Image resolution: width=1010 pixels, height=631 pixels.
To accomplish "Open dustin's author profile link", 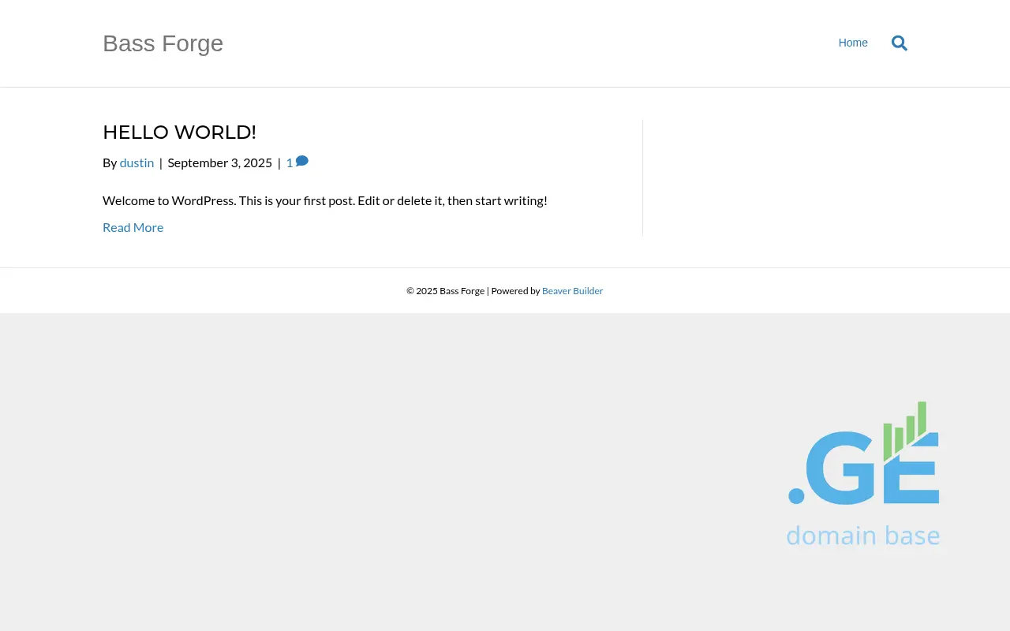I will [x=137, y=162].
